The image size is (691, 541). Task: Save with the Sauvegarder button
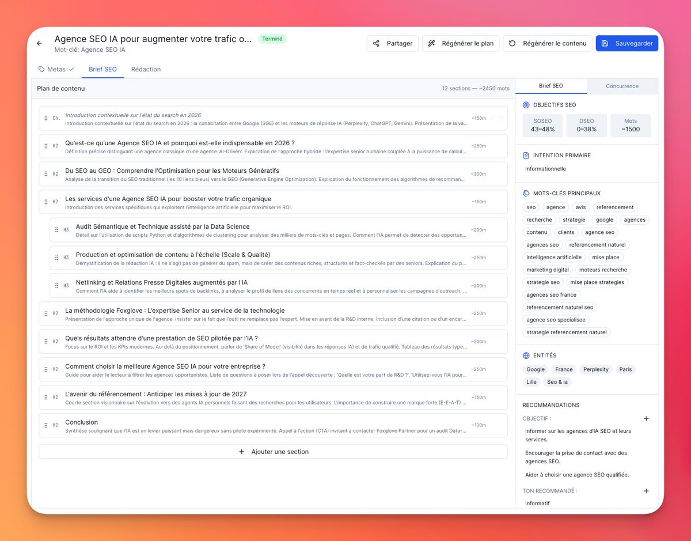627,43
